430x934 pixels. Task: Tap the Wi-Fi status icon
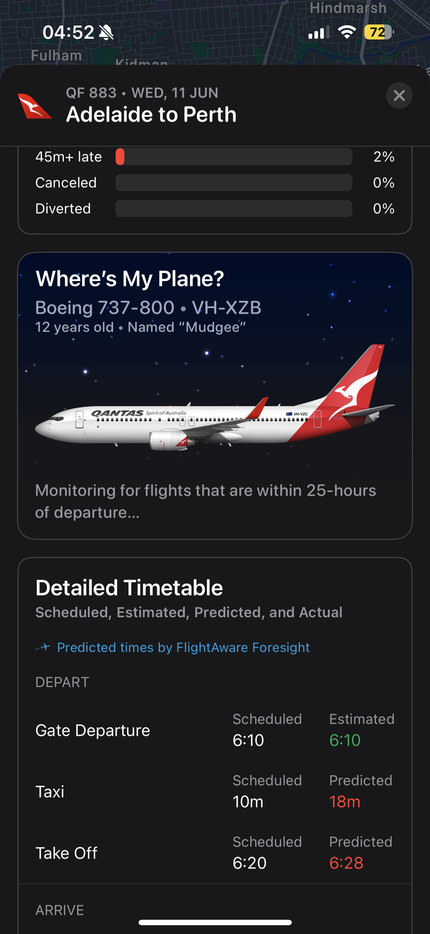pyautogui.click(x=346, y=32)
